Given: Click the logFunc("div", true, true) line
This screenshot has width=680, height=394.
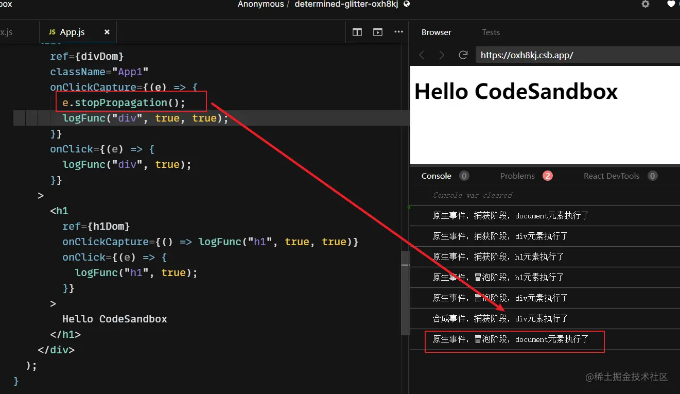Looking at the screenshot, I should [145, 118].
